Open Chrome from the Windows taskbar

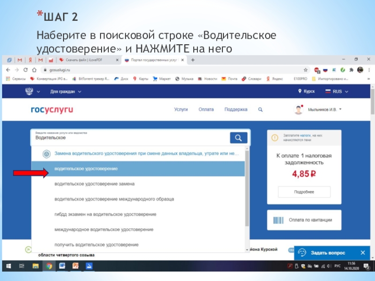(x=49, y=266)
